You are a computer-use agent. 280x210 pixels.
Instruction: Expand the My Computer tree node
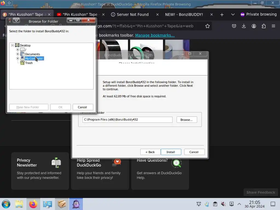coord(17,59)
